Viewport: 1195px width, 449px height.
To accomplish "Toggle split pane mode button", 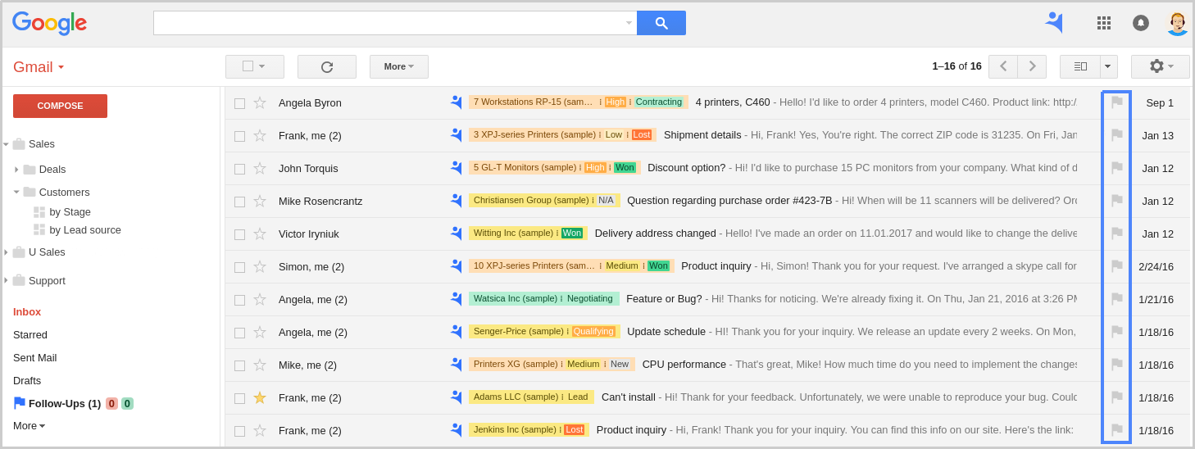I will tap(1080, 66).
